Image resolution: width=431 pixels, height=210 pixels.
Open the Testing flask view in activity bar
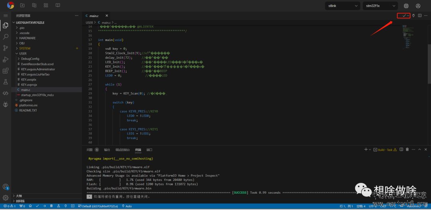tap(6, 82)
